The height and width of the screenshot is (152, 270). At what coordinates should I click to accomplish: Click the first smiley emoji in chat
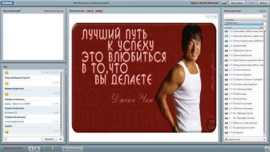tap(7, 73)
